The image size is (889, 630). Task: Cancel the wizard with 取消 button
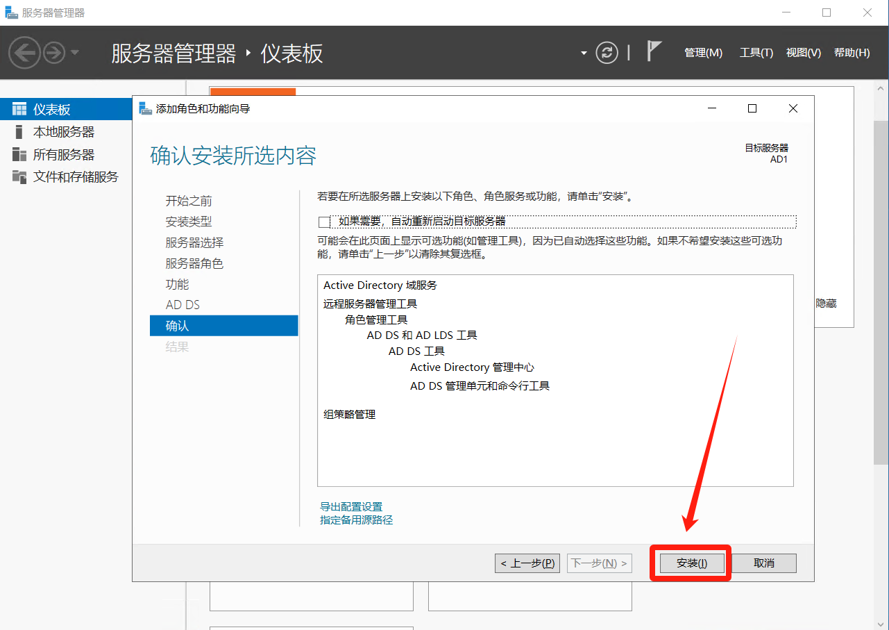point(763,563)
